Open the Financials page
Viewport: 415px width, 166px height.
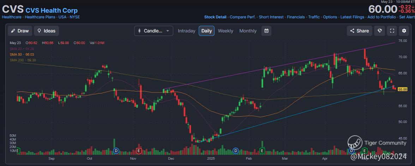[296, 17]
